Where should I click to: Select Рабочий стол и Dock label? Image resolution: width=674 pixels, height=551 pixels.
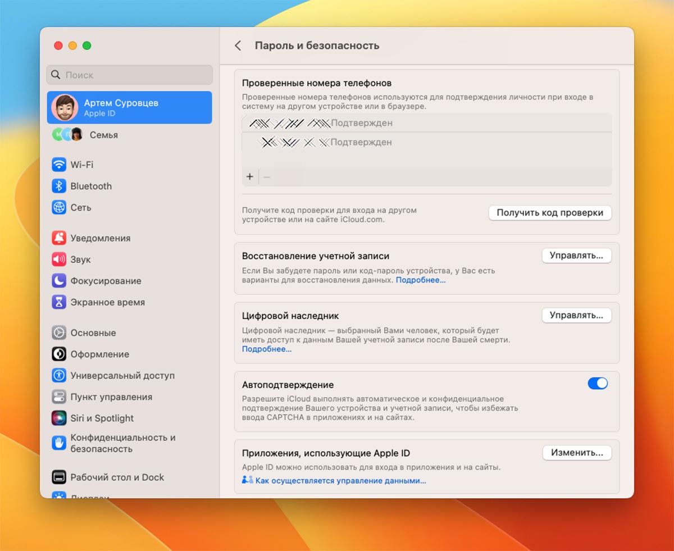click(x=117, y=477)
